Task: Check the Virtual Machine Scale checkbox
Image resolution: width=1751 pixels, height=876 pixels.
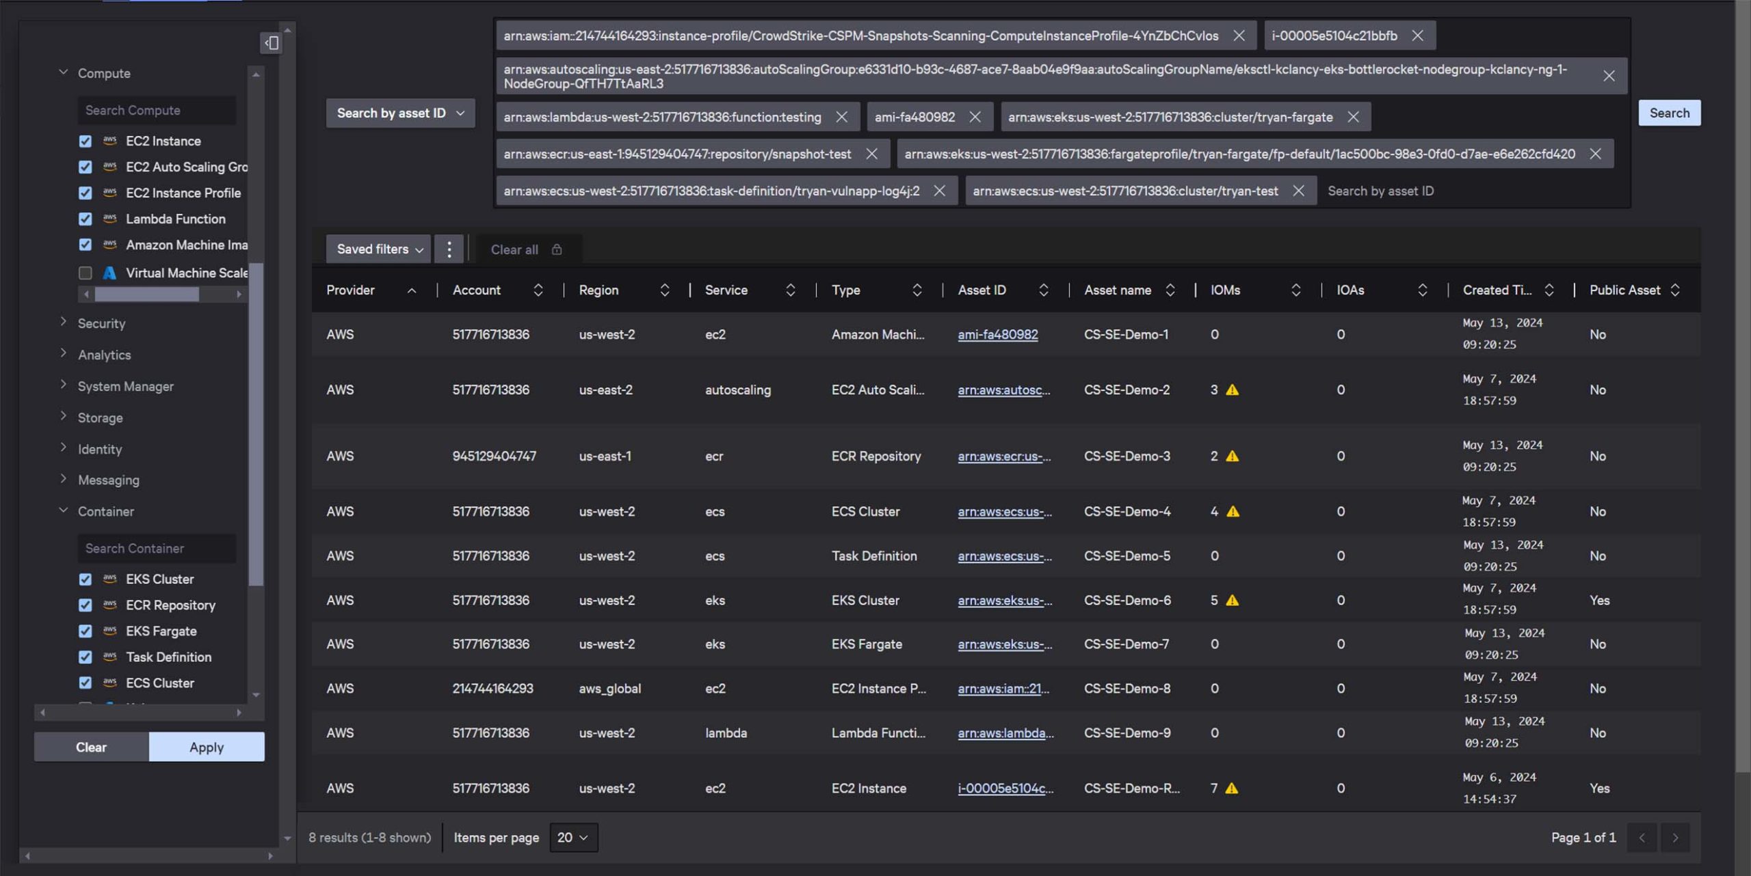Action: [85, 273]
